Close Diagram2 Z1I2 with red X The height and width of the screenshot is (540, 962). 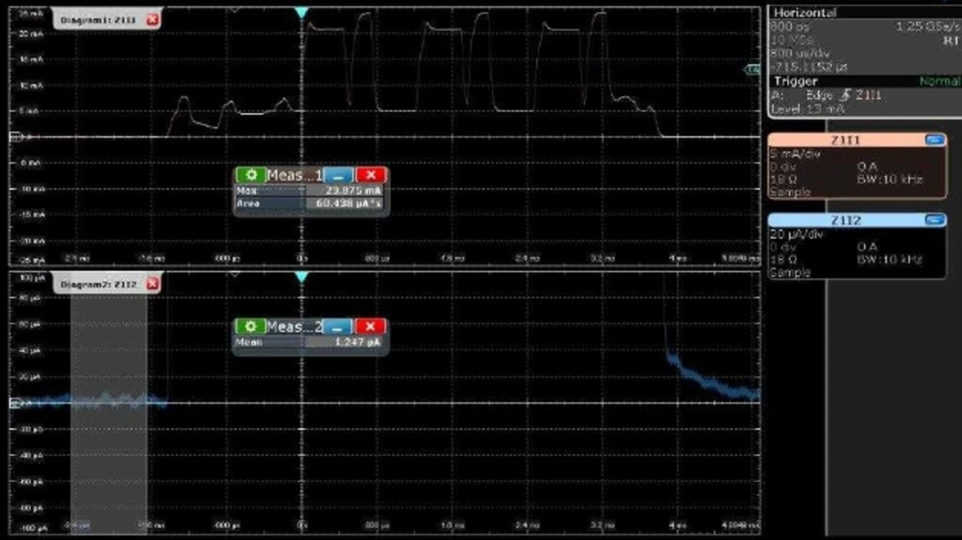pyautogui.click(x=153, y=284)
